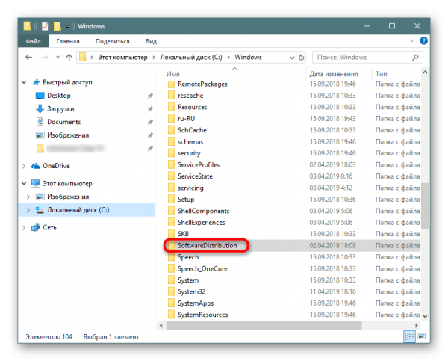Screen dimensions: 448x361
Task: Collapse the Этот компьютер tree node
Action: pos(25,183)
